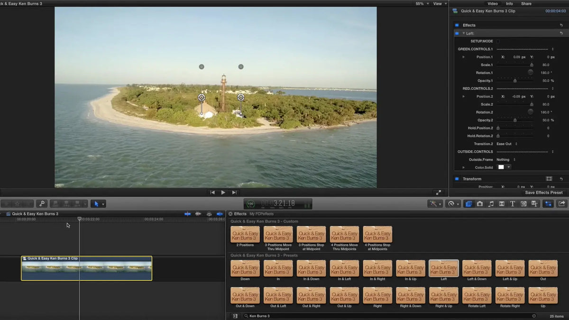Open the Transitions browser icon

pyautogui.click(x=502, y=204)
